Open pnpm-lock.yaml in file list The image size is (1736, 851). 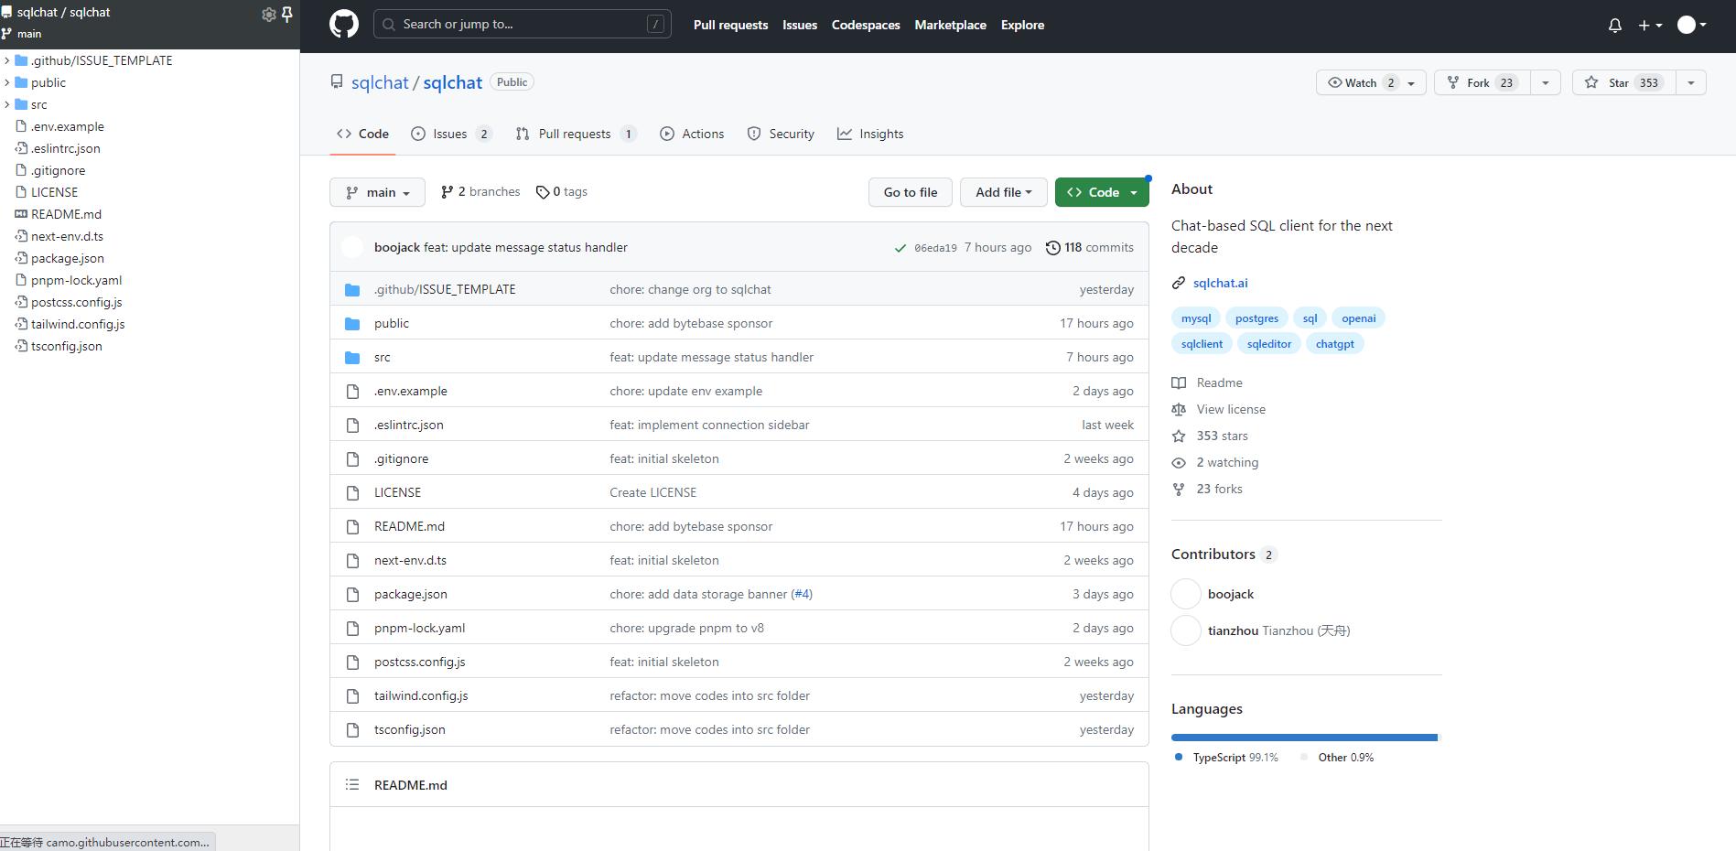coord(419,629)
